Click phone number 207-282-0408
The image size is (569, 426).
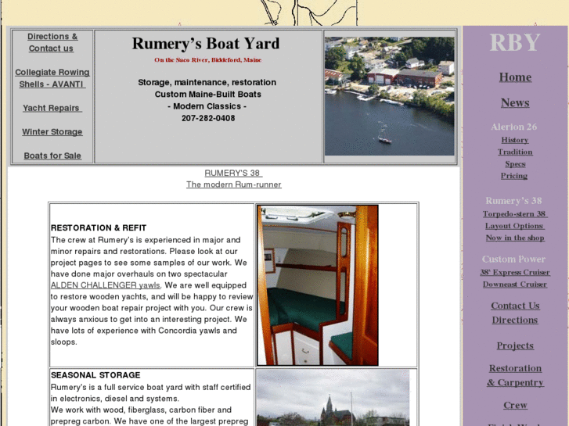[x=208, y=118]
